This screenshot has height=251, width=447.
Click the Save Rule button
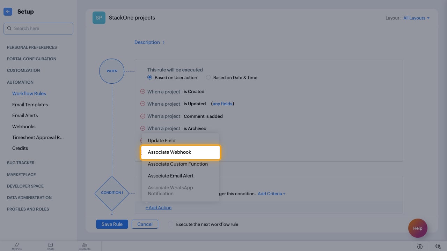[112, 224]
